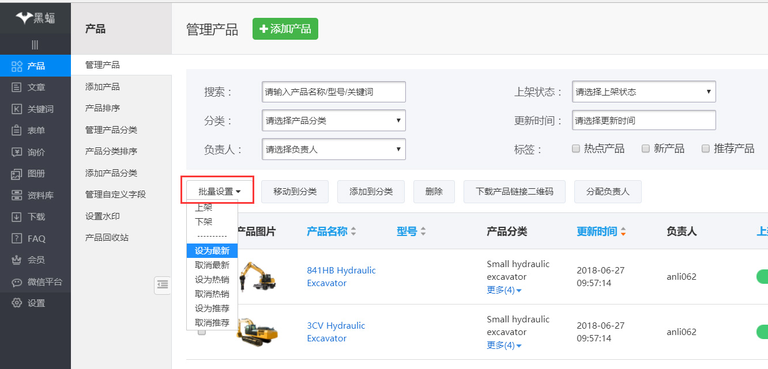Enable the 新产品 tag checkbox
Viewport: 768px width, 369px height.
click(646, 149)
